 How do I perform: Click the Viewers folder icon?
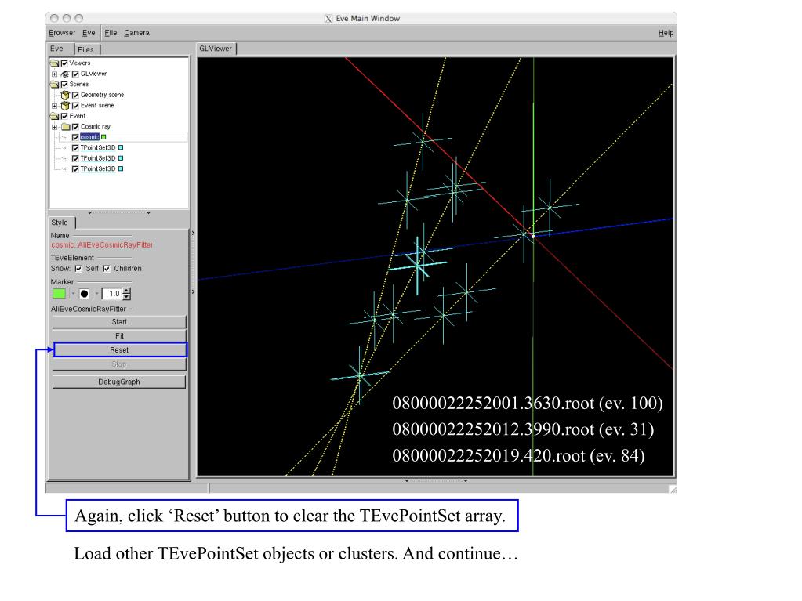coord(54,63)
